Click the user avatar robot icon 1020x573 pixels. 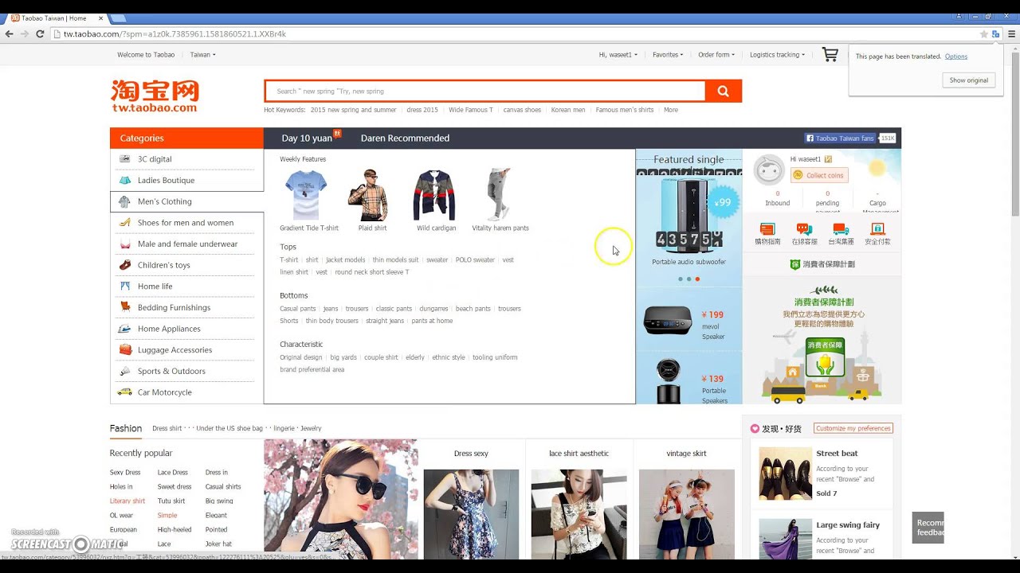769,170
